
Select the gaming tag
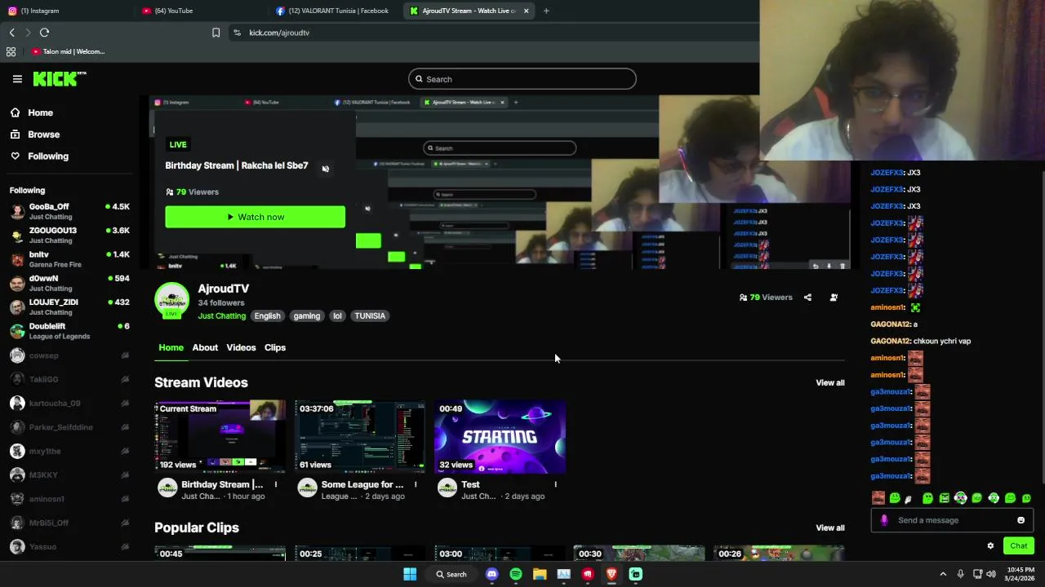pos(307,316)
